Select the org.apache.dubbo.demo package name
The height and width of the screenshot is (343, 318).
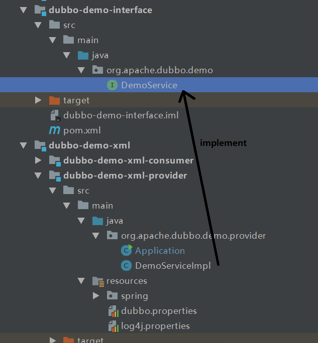point(160,70)
